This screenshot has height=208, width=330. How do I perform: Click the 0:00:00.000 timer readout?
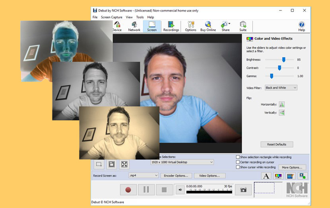pos(194,186)
